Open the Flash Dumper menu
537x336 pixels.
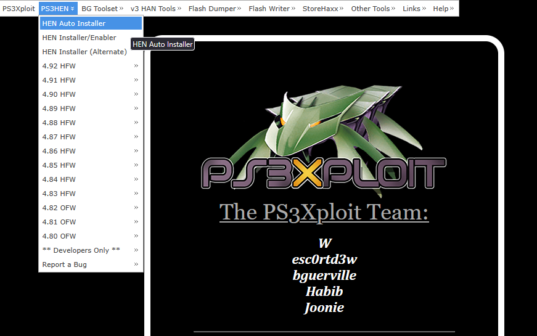215,9
